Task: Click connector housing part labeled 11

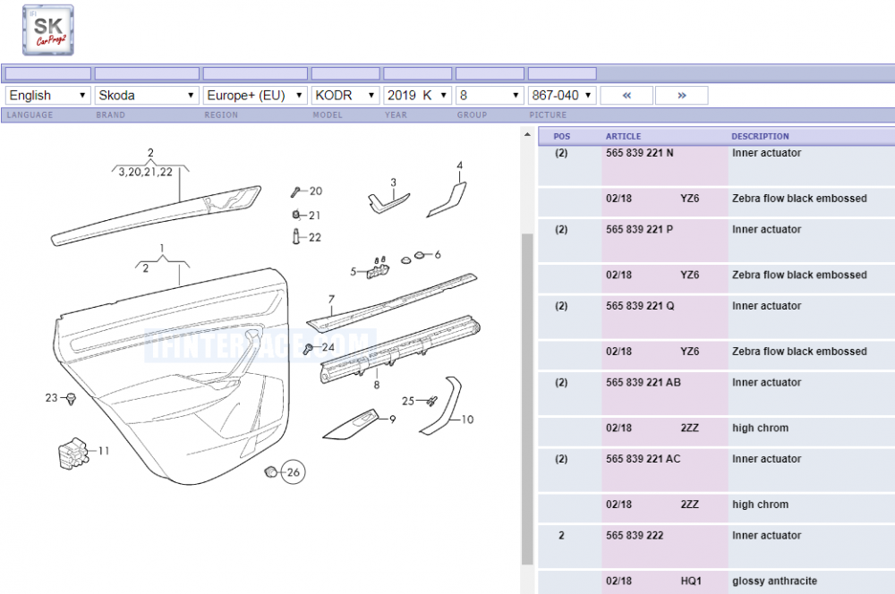Action: tap(73, 454)
